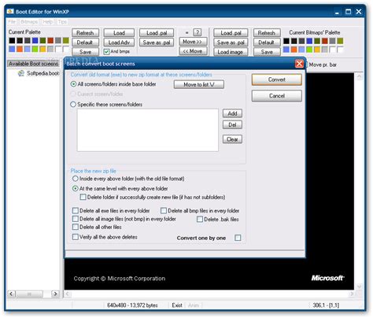Image resolution: width=373 pixels, height=318 pixels.
Task: Click Load button above Load Adv.
Action: [x=119, y=33]
